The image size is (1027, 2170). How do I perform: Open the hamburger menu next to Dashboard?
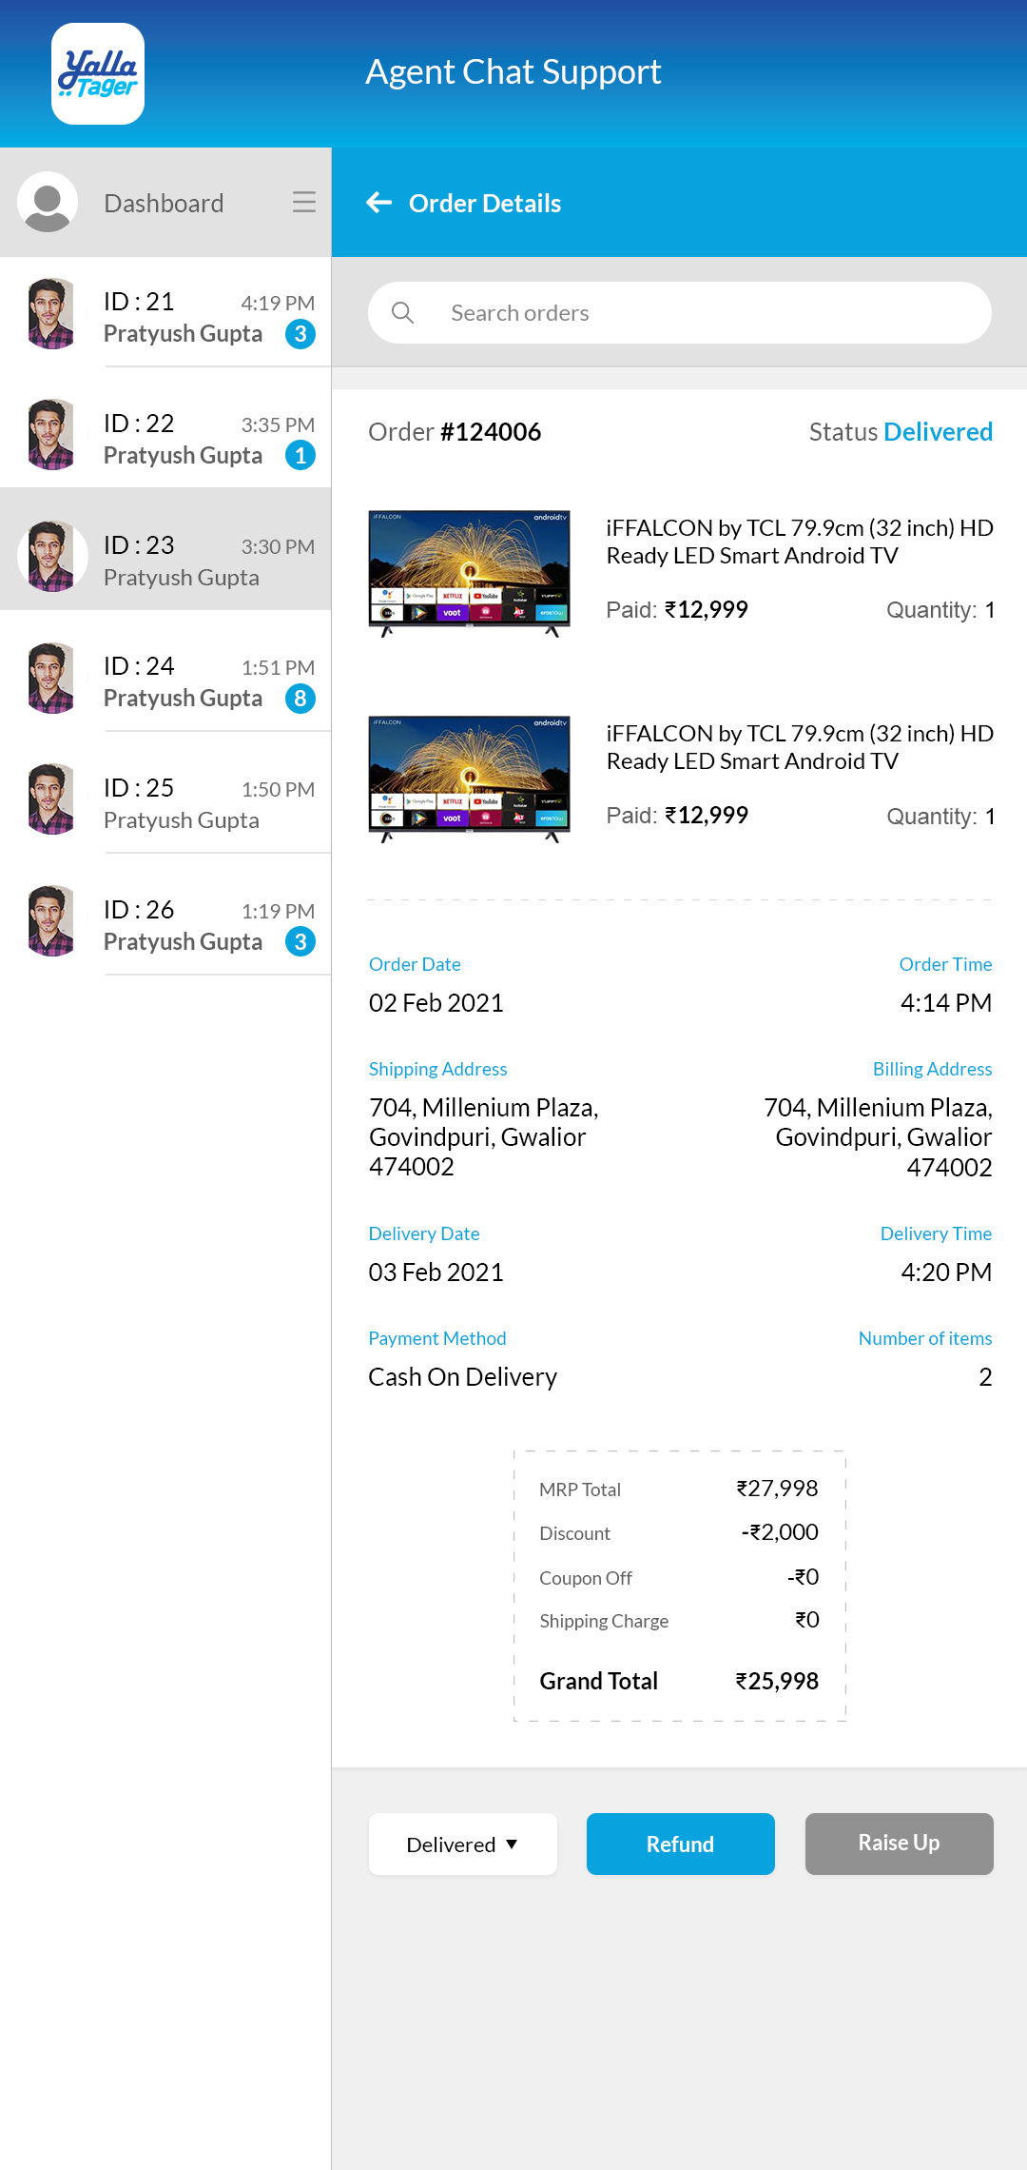(304, 202)
